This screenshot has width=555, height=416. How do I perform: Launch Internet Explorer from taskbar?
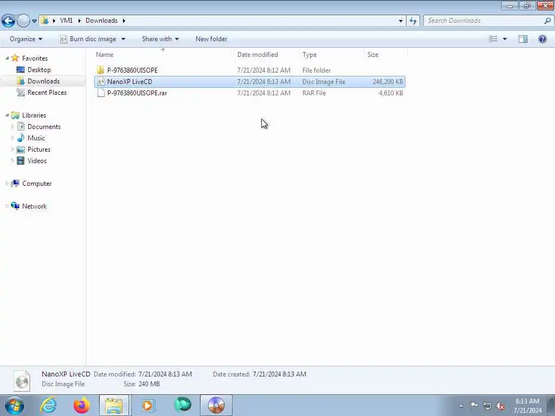48,405
